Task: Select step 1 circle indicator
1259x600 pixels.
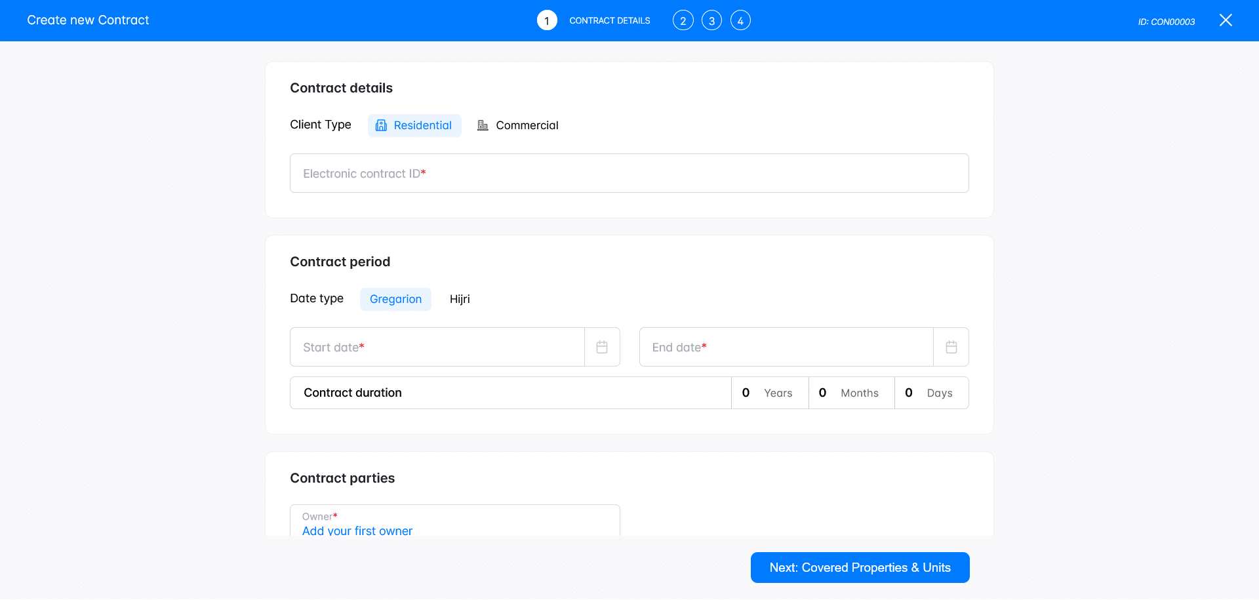Action: [547, 20]
